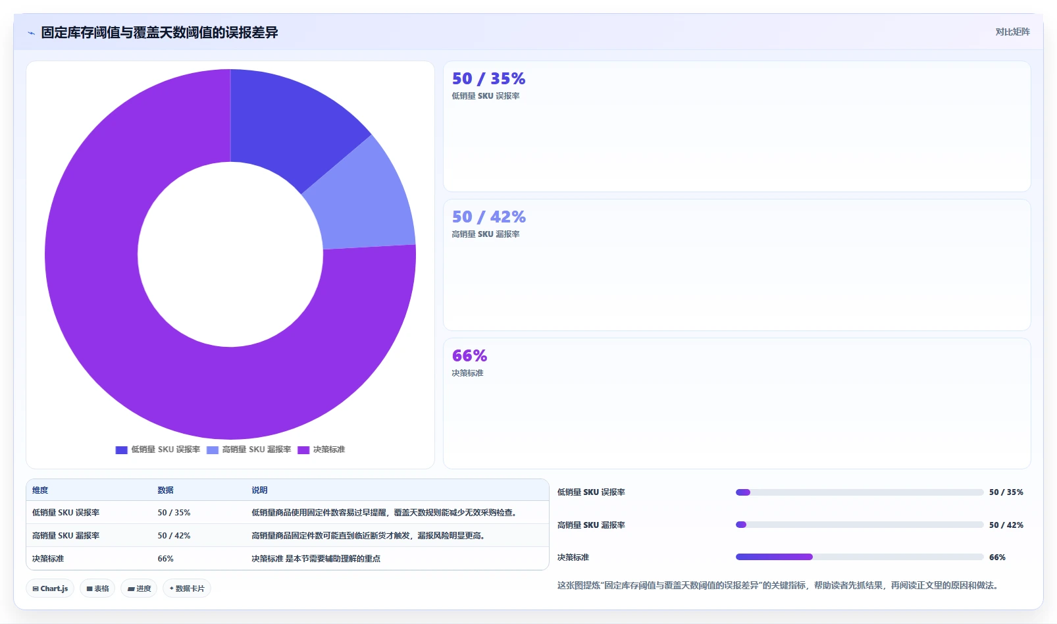Screen dimensions: 1057x624
Task: Click progress value 66% label
Action: click(x=997, y=558)
